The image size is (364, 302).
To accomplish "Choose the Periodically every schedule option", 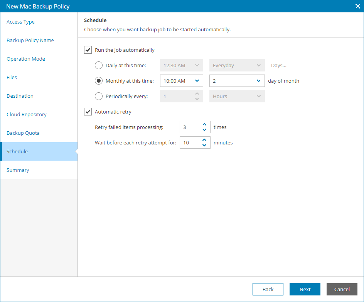I will coord(99,96).
